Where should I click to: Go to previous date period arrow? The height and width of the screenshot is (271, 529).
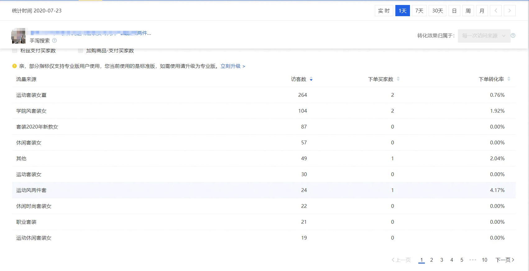(496, 11)
